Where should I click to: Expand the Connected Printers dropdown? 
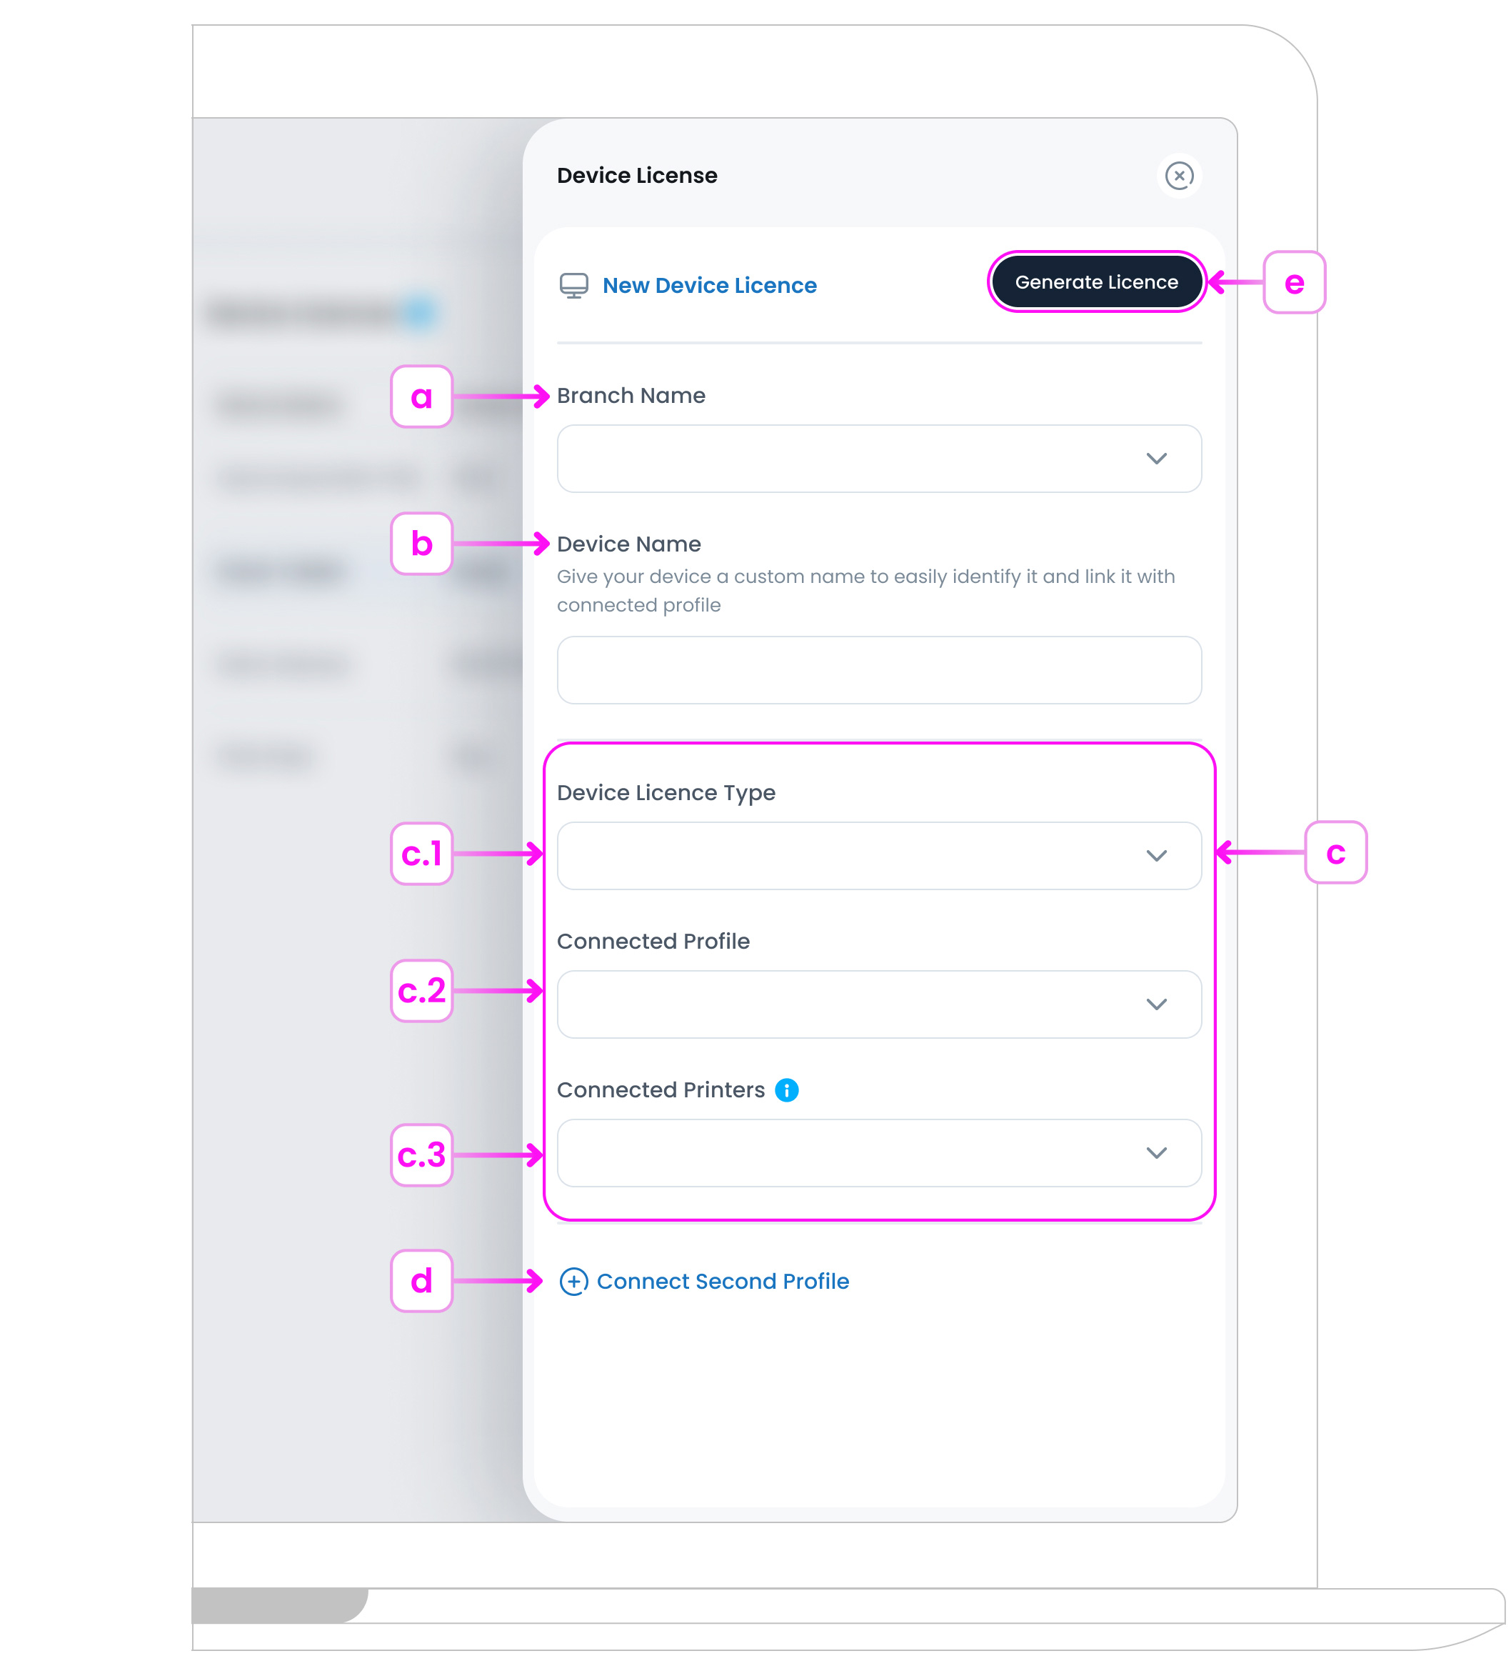pos(879,1154)
